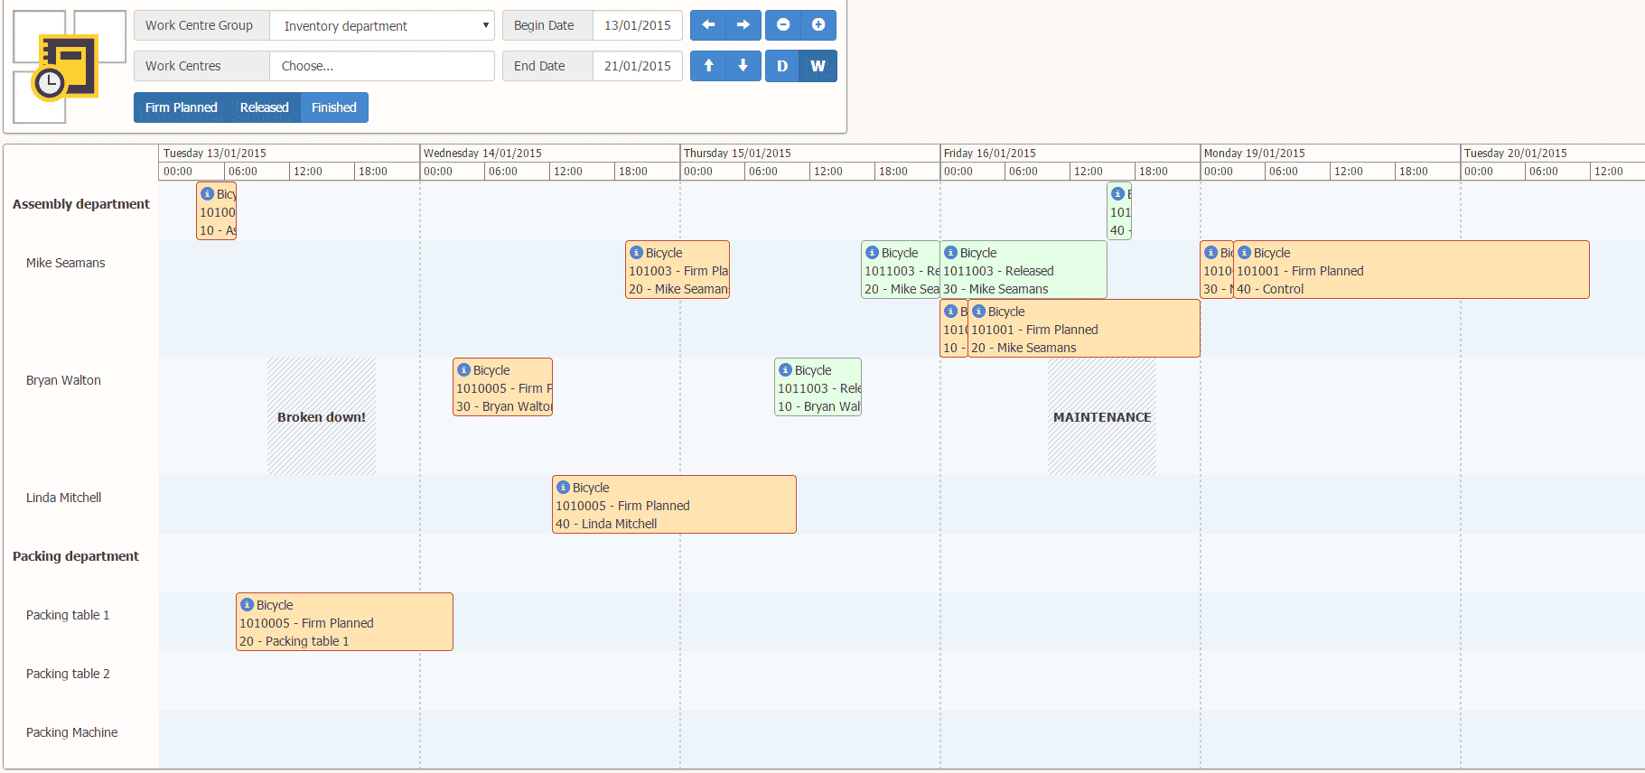Toggle the Released filter
1645x773 pixels.
265,107
